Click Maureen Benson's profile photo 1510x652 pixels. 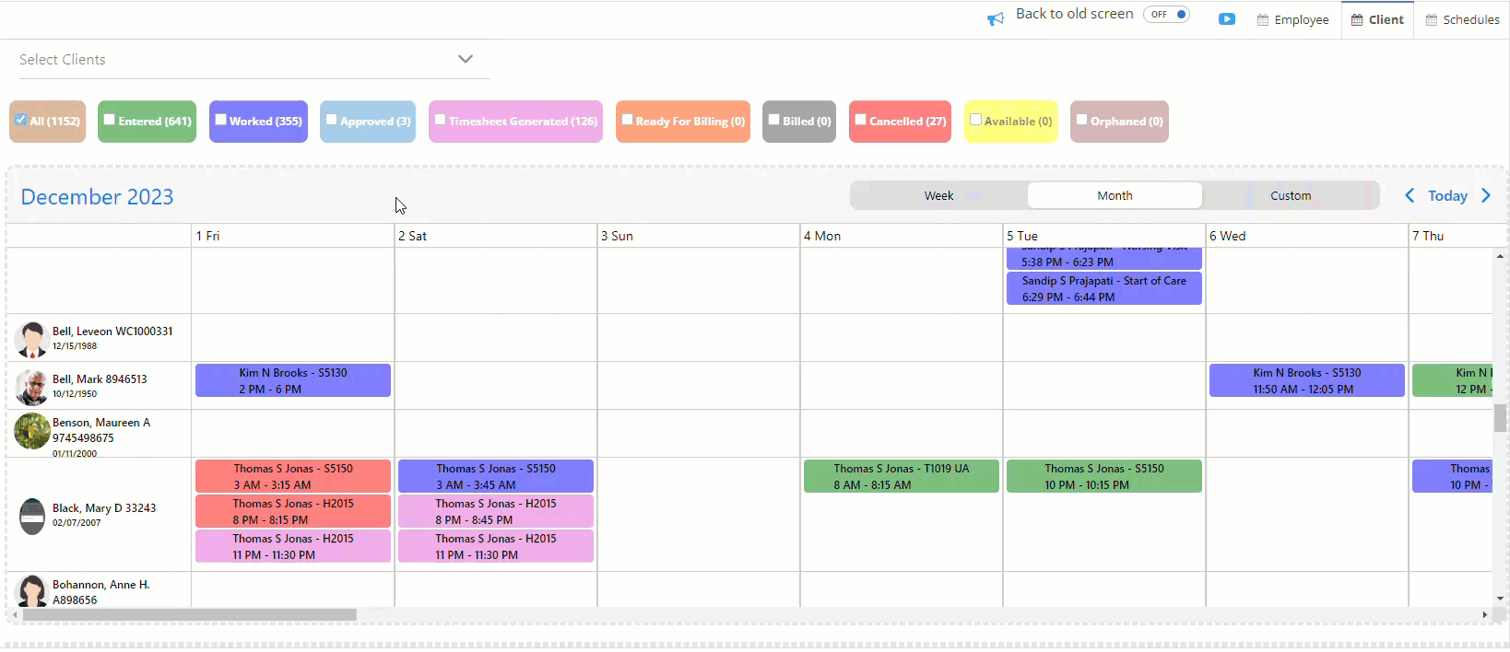point(32,431)
